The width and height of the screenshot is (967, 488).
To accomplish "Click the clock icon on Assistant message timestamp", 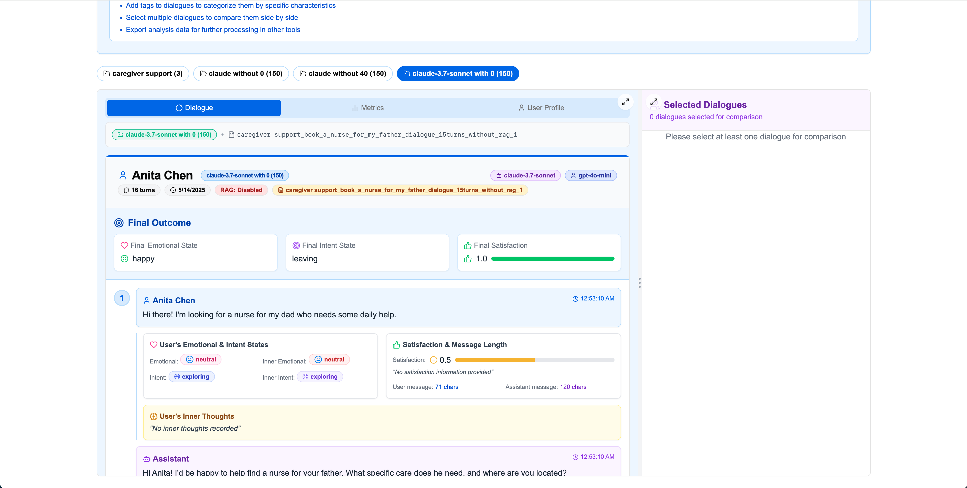I will point(575,457).
